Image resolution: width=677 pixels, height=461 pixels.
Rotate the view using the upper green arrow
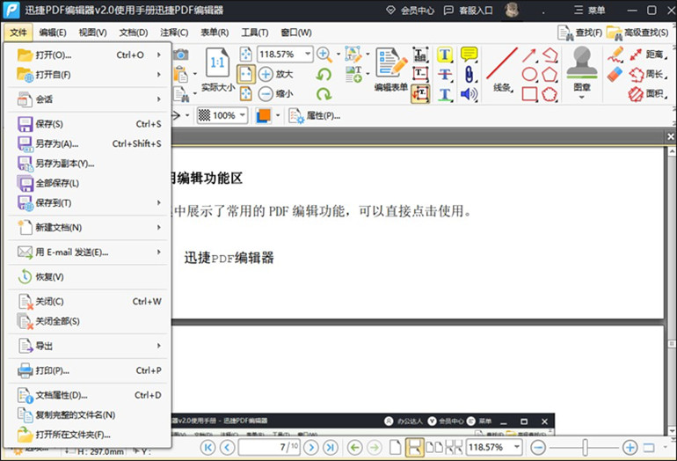324,74
